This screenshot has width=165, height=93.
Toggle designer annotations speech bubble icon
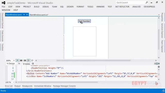point(32,60)
